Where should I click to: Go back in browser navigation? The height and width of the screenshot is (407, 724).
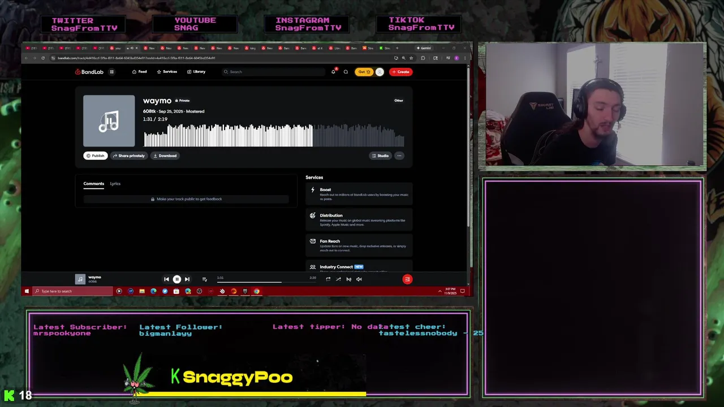point(26,58)
